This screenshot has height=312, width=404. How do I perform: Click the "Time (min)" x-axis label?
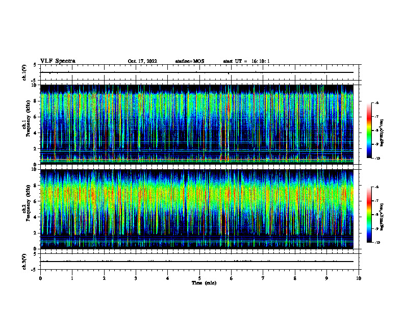[x=204, y=283]
